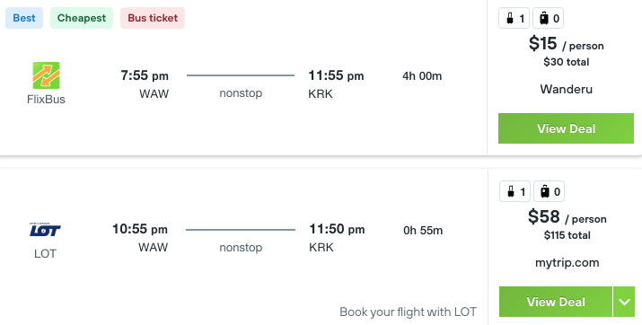Click the 0h 55m flight duration
This screenshot has height=325, width=642.
coord(423,231)
